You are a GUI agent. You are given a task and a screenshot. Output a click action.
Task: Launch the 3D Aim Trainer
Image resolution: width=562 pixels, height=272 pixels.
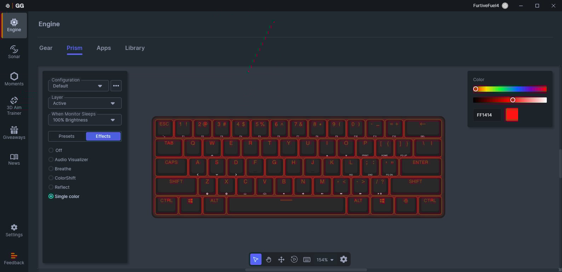[x=14, y=106]
